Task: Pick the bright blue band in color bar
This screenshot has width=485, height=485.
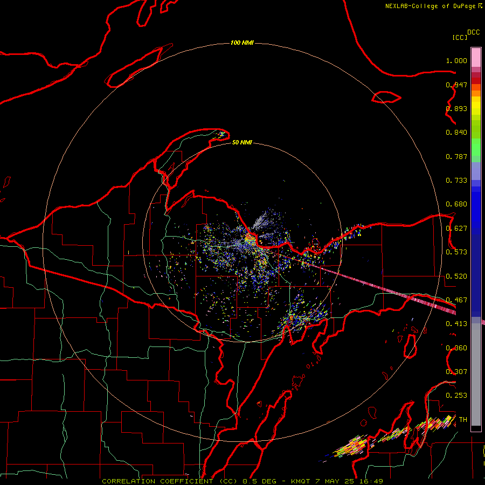Action: (x=476, y=210)
